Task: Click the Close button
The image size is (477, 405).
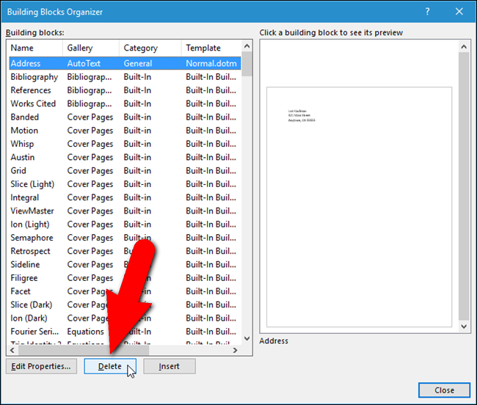Action: [x=444, y=390]
